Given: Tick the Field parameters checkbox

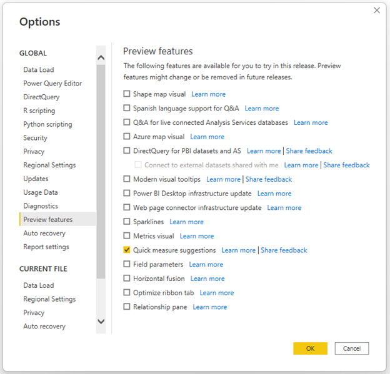Looking at the screenshot, I should point(127,265).
